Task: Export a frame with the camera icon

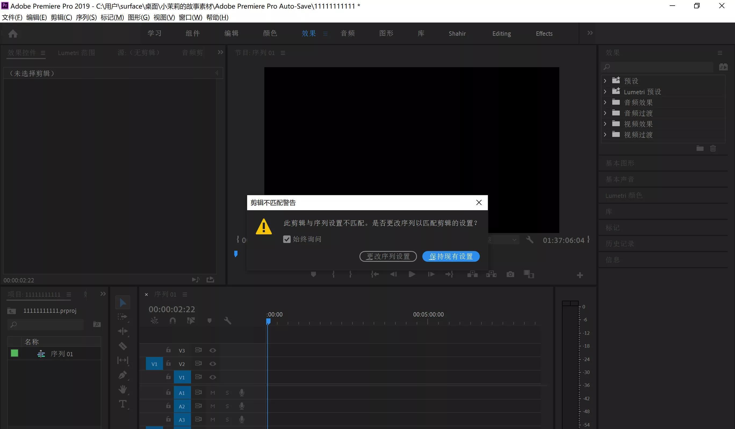Action: click(510, 275)
